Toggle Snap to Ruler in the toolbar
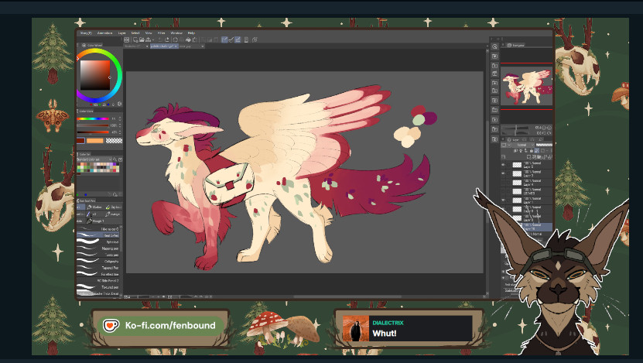Image resolution: width=643 pixels, height=363 pixels. point(224,39)
